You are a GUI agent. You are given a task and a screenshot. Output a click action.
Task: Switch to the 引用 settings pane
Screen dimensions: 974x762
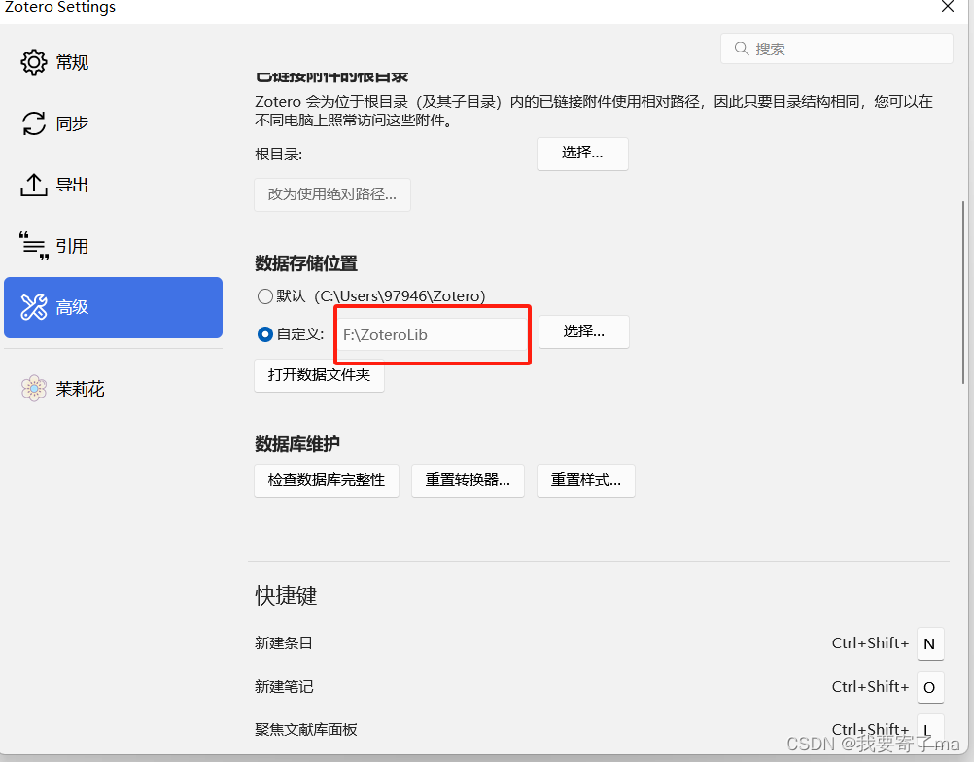pyautogui.click(x=113, y=245)
